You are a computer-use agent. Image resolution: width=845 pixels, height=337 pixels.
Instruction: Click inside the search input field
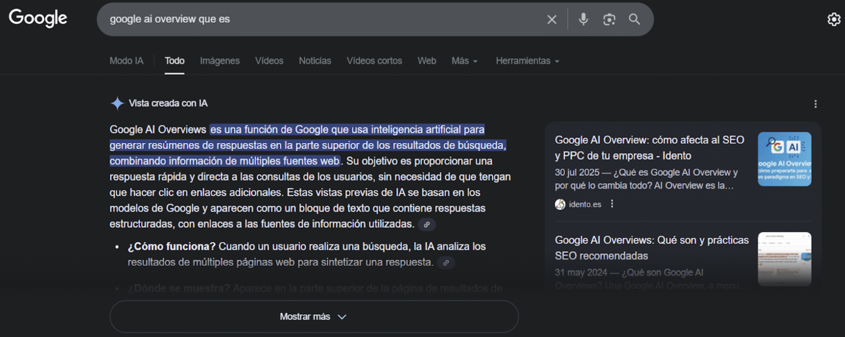pyautogui.click(x=297, y=19)
